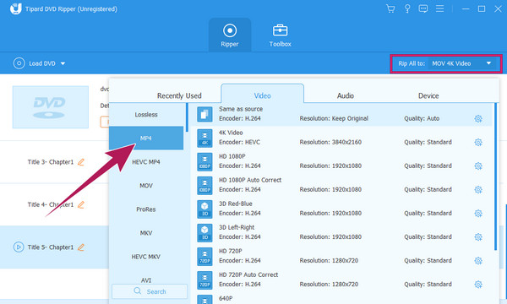The width and height of the screenshot is (507, 304).
Task: Select the HD 1080P preset icon
Action: point(204,162)
